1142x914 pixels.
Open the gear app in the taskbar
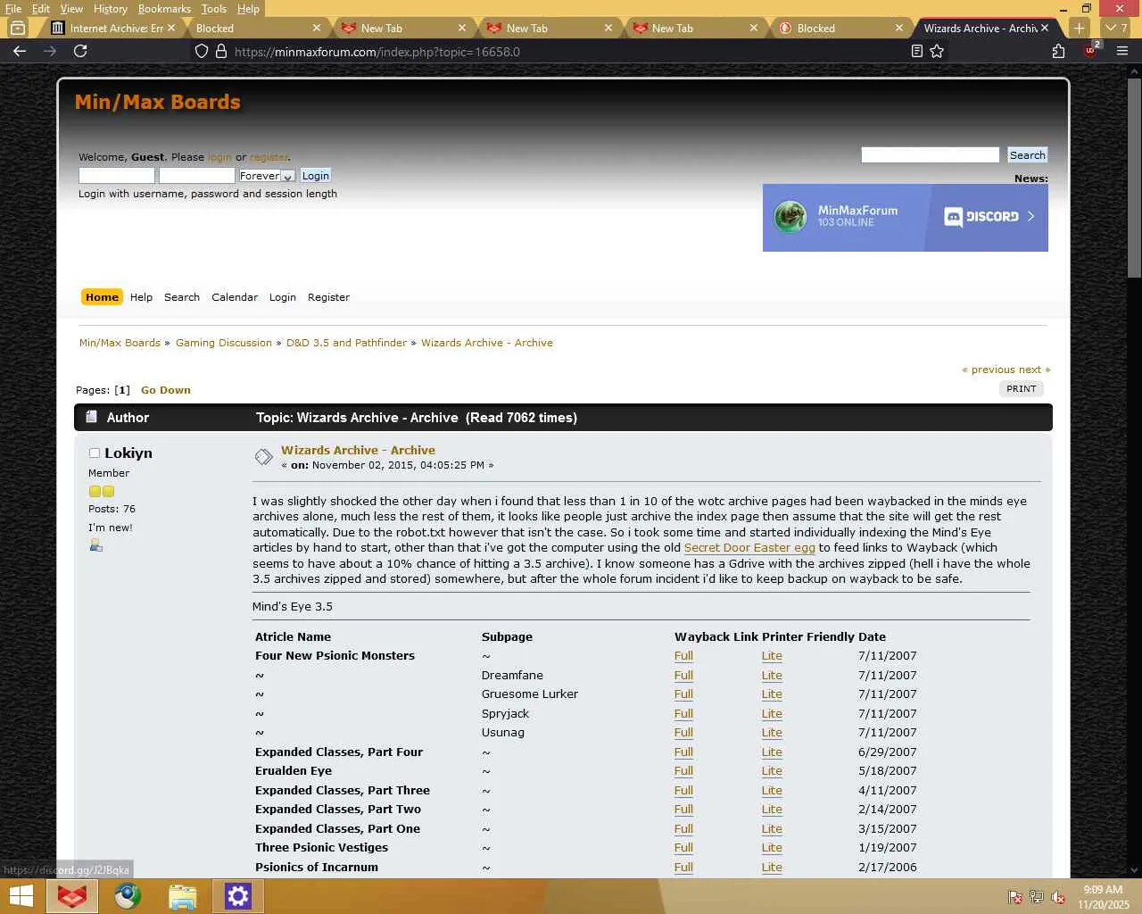[238, 896]
